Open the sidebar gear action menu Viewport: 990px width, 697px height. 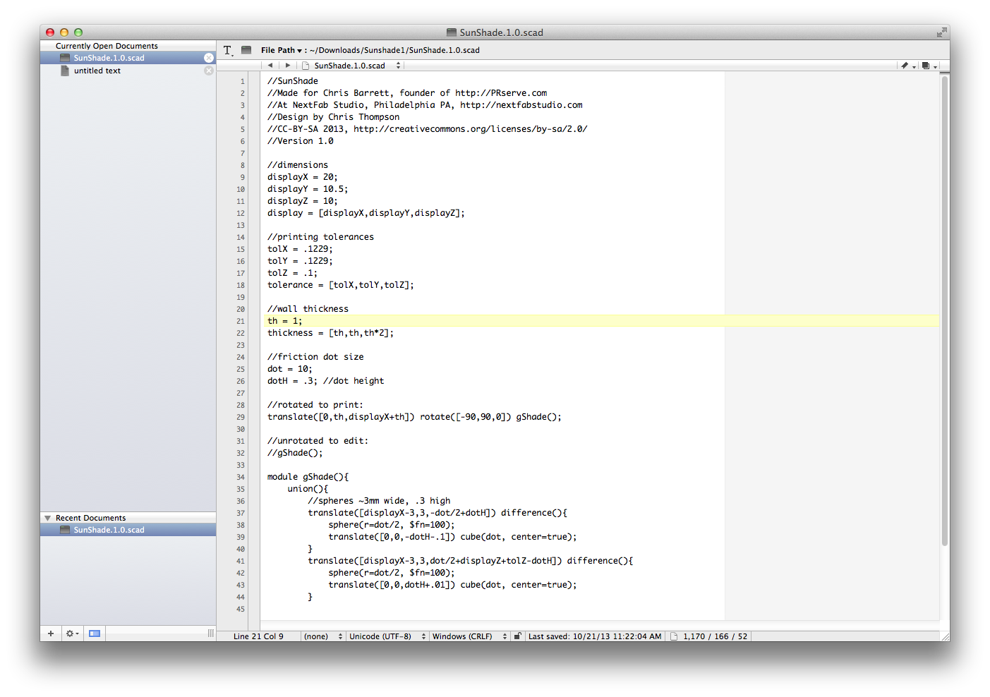tap(72, 634)
